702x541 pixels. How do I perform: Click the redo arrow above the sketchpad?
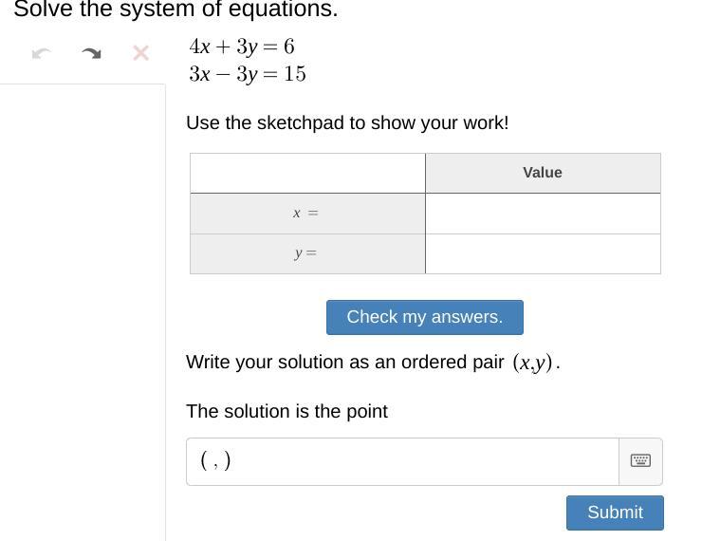(91, 53)
